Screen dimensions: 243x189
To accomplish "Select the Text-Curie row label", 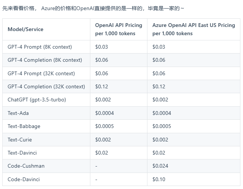I will click(x=20, y=140).
